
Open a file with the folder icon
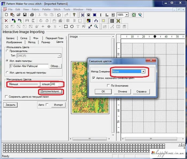pos(18,15)
